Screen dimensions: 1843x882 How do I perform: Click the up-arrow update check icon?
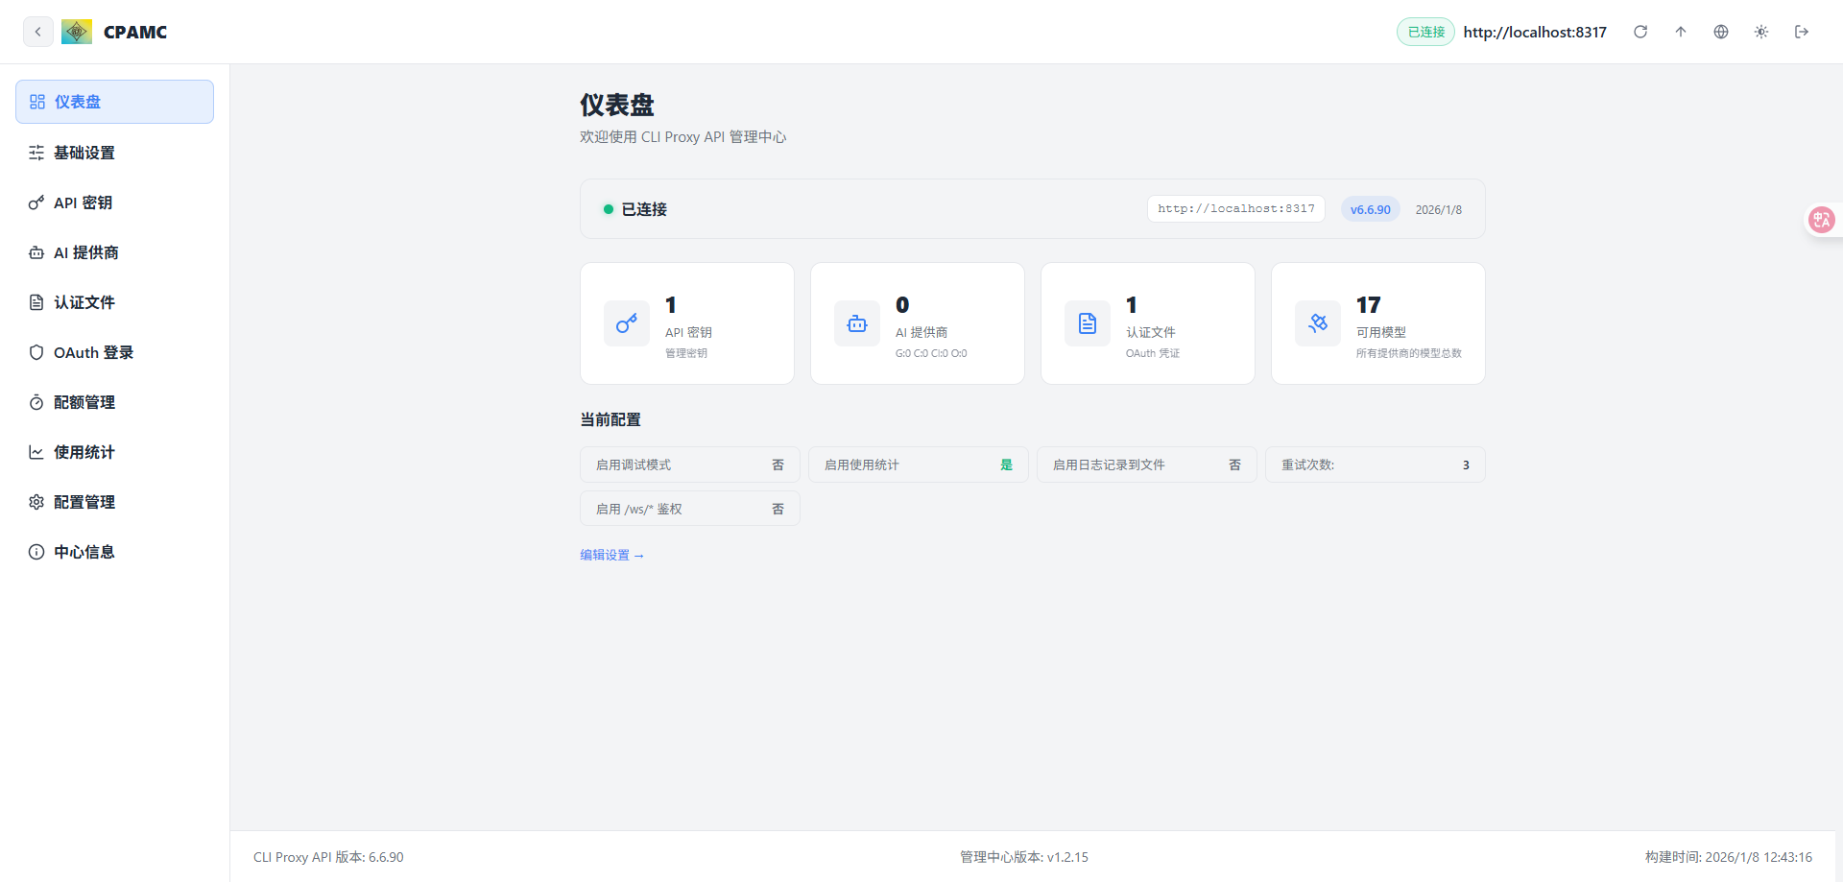tap(1681, 32)
